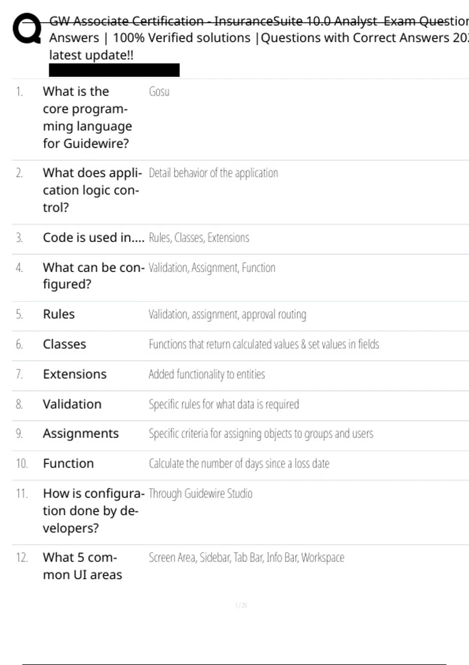Click the 'Added functionality to entities' definition

click(x=207, y=374)
